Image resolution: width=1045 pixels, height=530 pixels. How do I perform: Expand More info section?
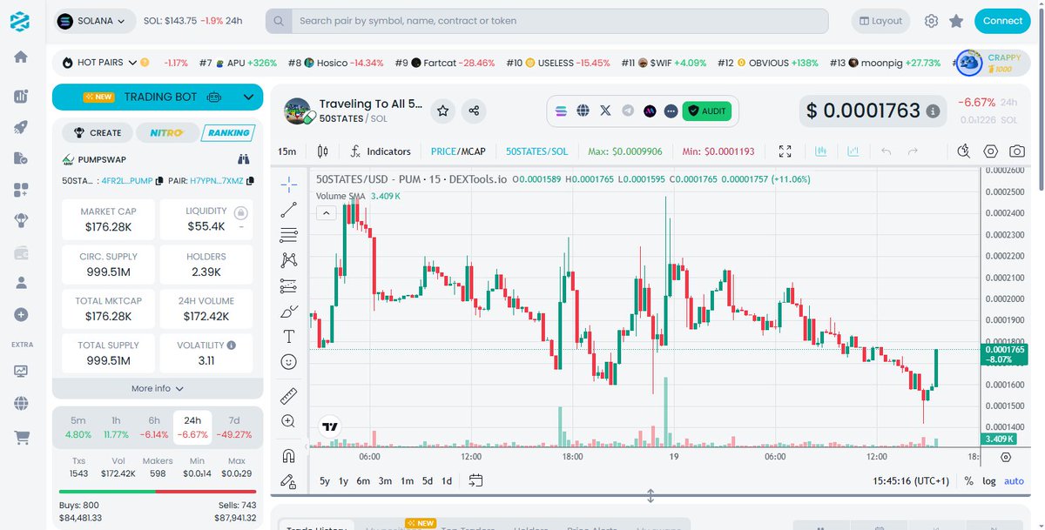click(x=158, y=388)
